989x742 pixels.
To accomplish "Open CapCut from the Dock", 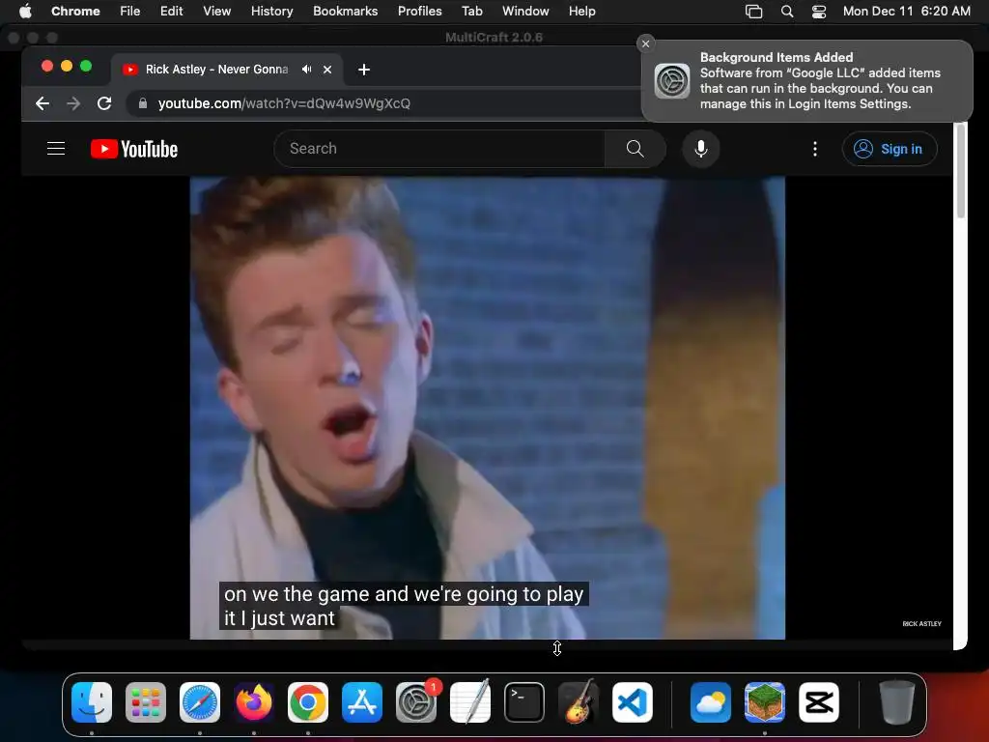I will coord(819,702).
